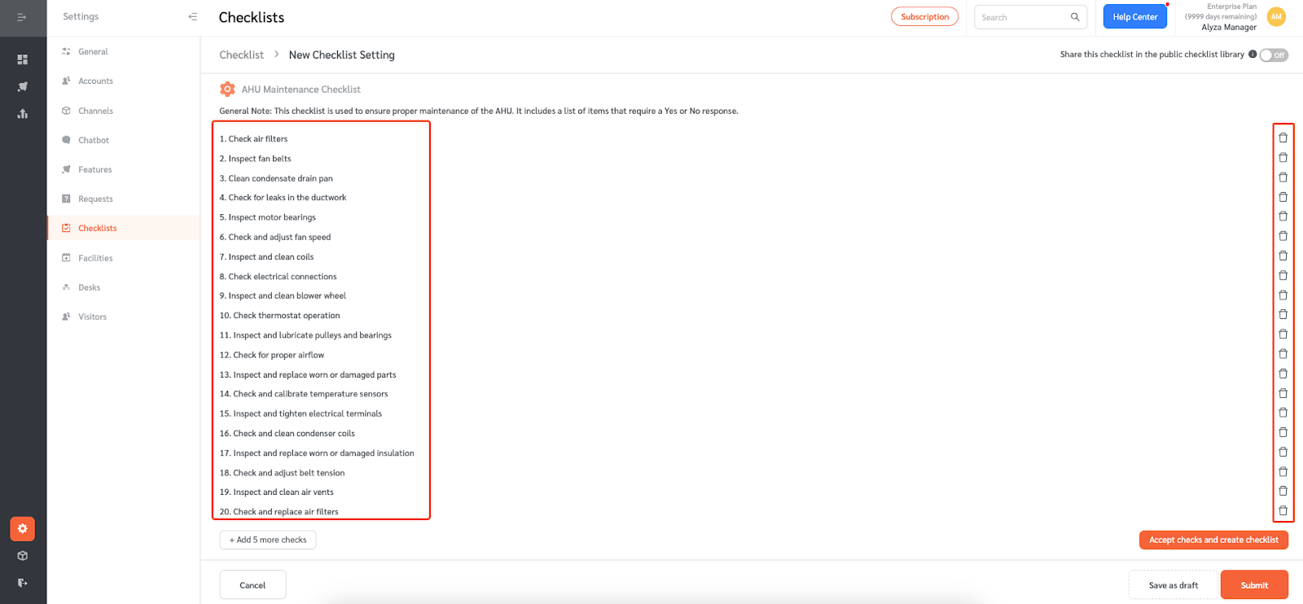The height and width of the screenshot is (604, 1303).
Task: Open the dashboard grid icon in left rail
Action: click(x=23, y=59)
